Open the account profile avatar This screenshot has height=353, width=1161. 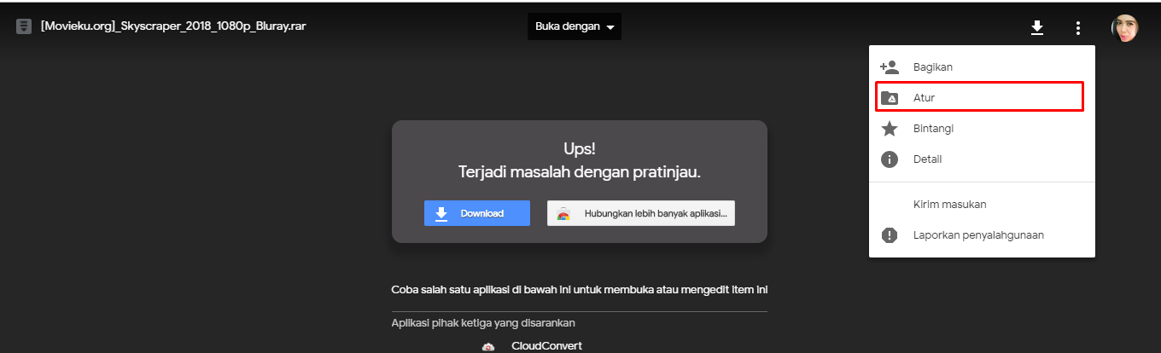coord(1124,28)
